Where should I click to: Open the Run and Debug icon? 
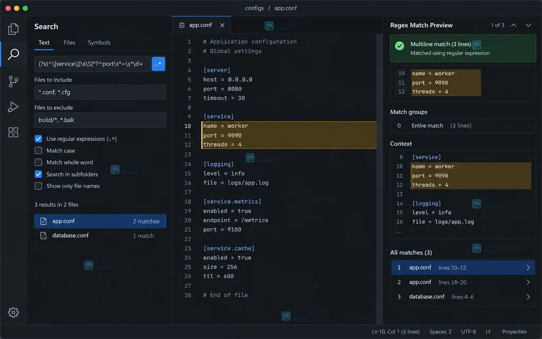tap(13, 107)
